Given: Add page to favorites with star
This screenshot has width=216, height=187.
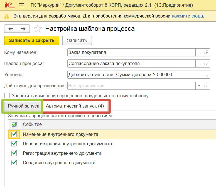Looking at the screenshot, I should coord(38,29).
